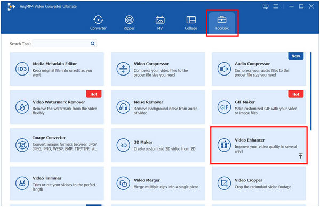The height and width of the screenshot is (207, 320).
Task: Click the Video Merger icon
Action: click(x=123, y=183)
